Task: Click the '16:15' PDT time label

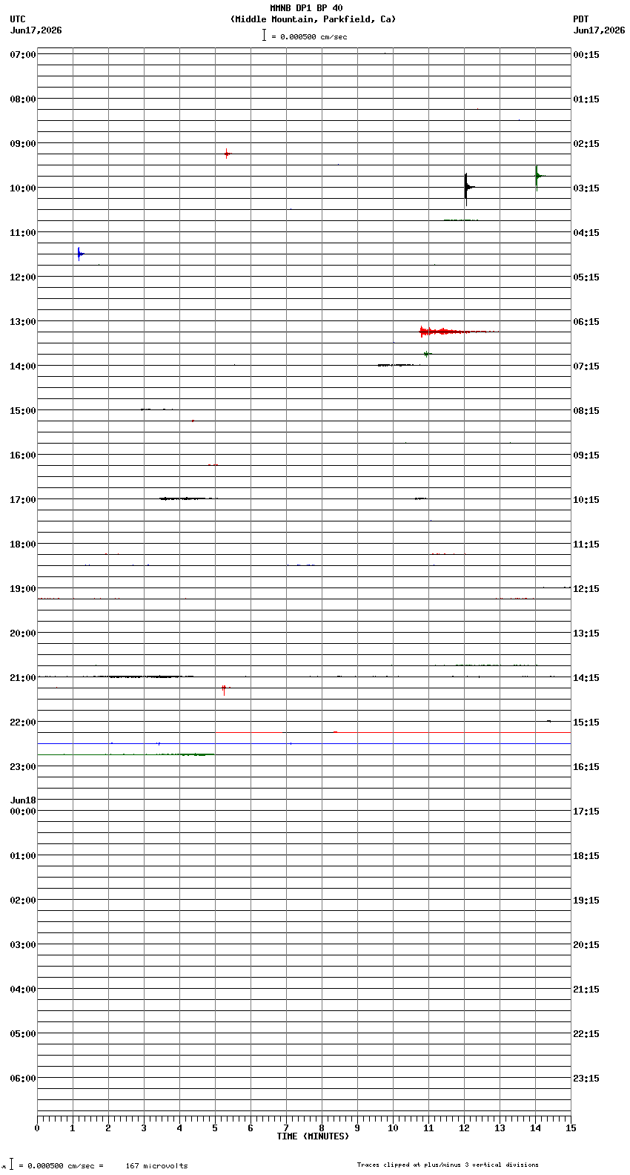Action: click(x=586, y=767)
